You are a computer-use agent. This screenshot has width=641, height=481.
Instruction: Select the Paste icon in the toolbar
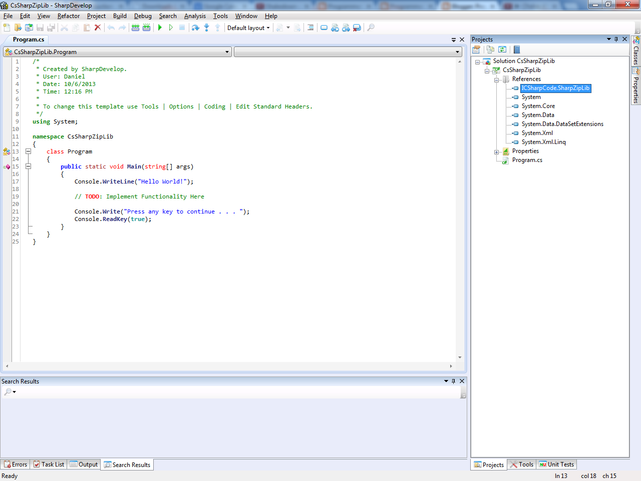88,27
